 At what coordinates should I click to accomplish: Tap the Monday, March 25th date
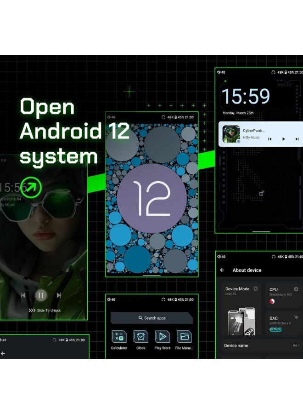pyautogui.click(x=238, y=113)
